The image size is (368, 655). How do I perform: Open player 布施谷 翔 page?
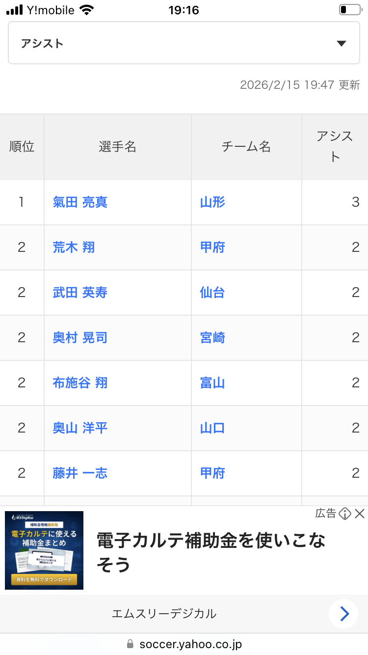click(x=80, y=383)
